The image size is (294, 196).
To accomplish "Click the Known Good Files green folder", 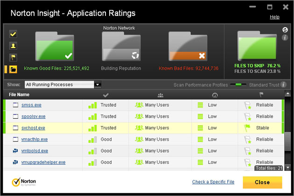I will tap(55, 46).
